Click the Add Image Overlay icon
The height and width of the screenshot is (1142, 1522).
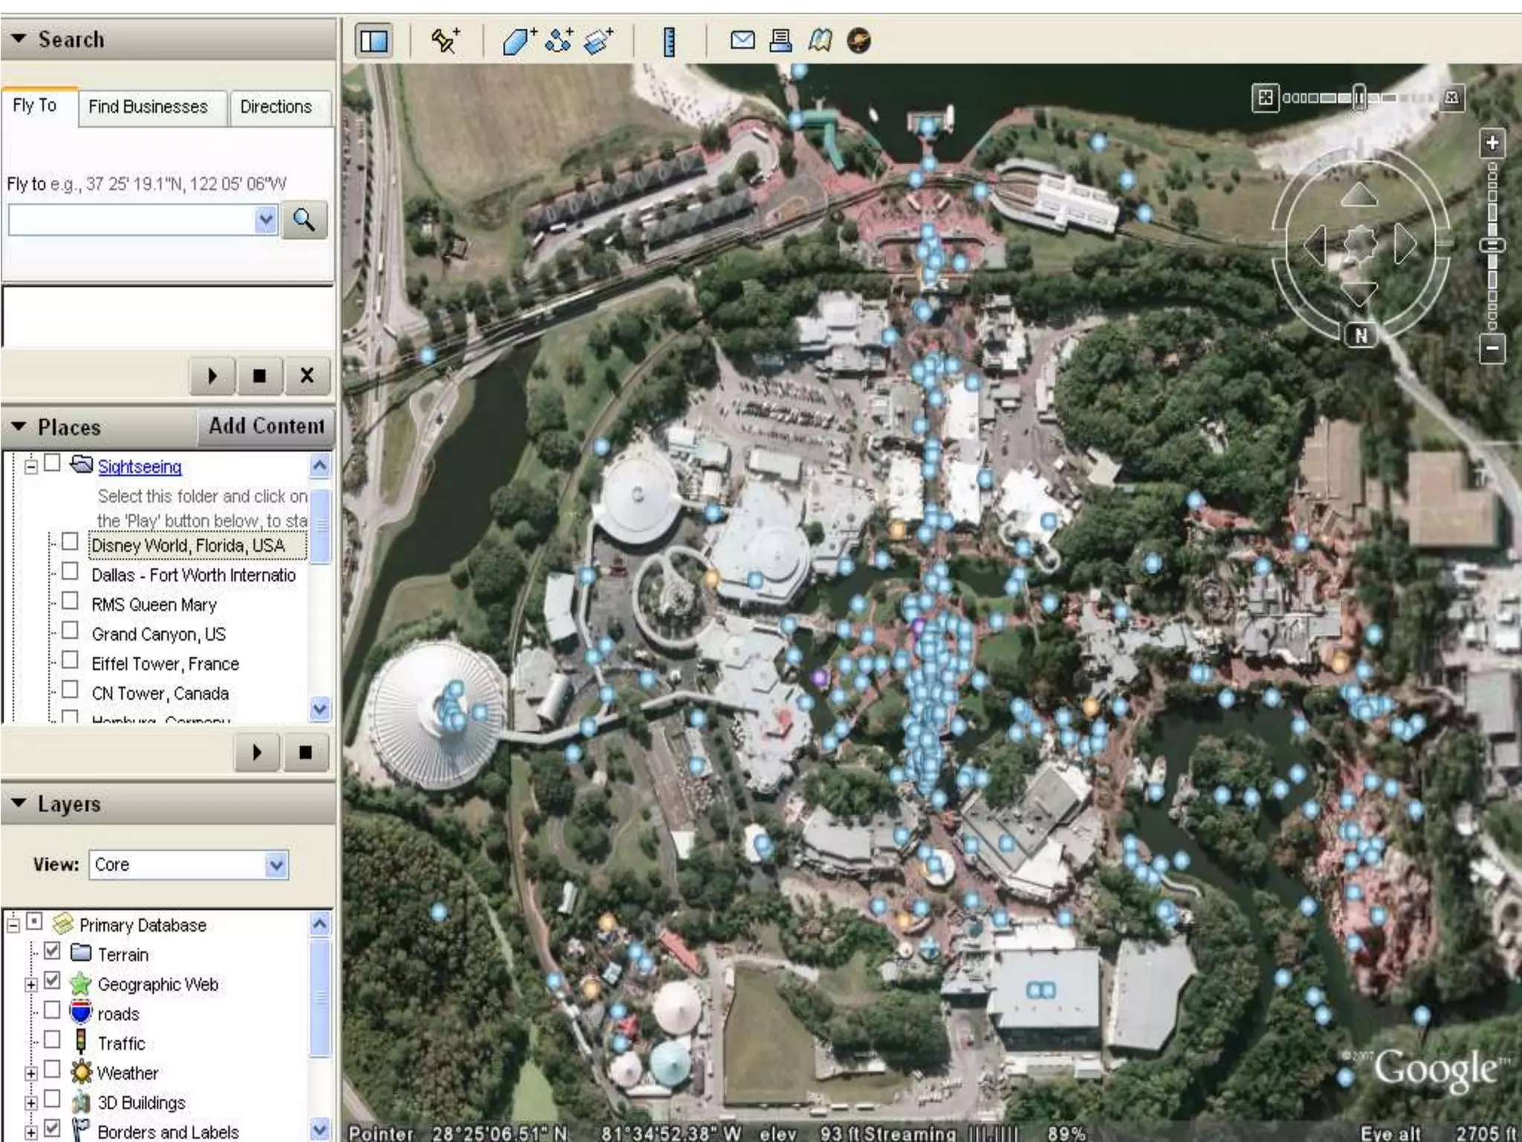(599, 41)
